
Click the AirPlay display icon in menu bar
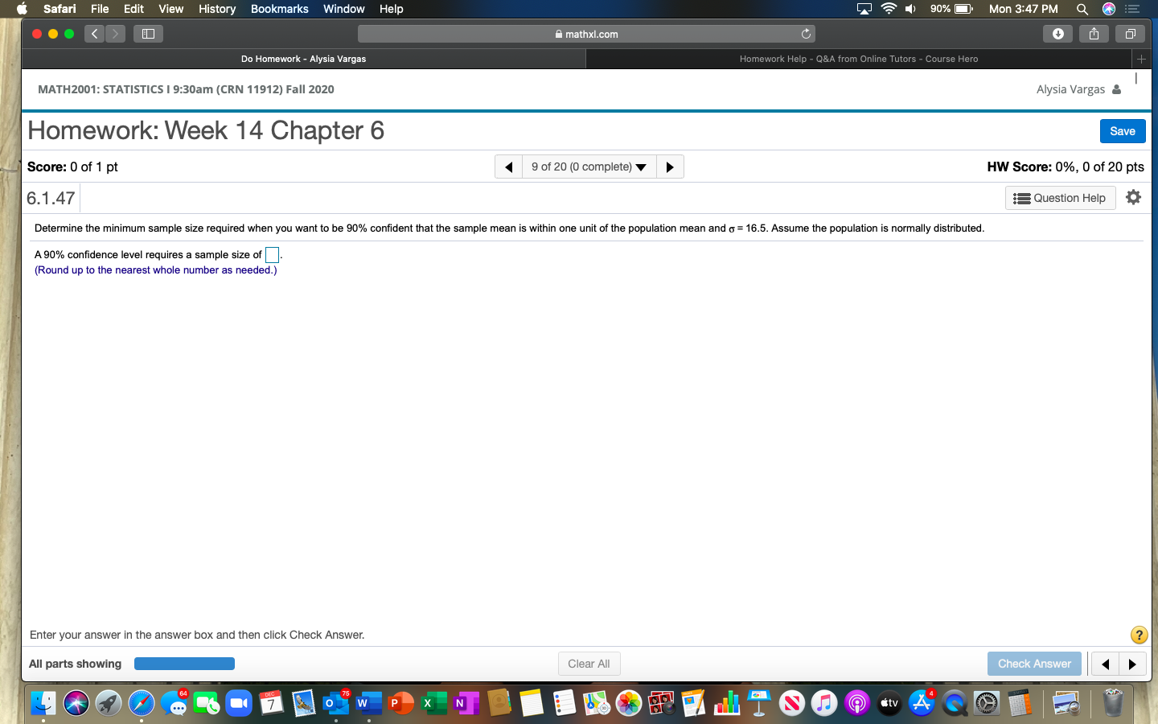(864, 9)
